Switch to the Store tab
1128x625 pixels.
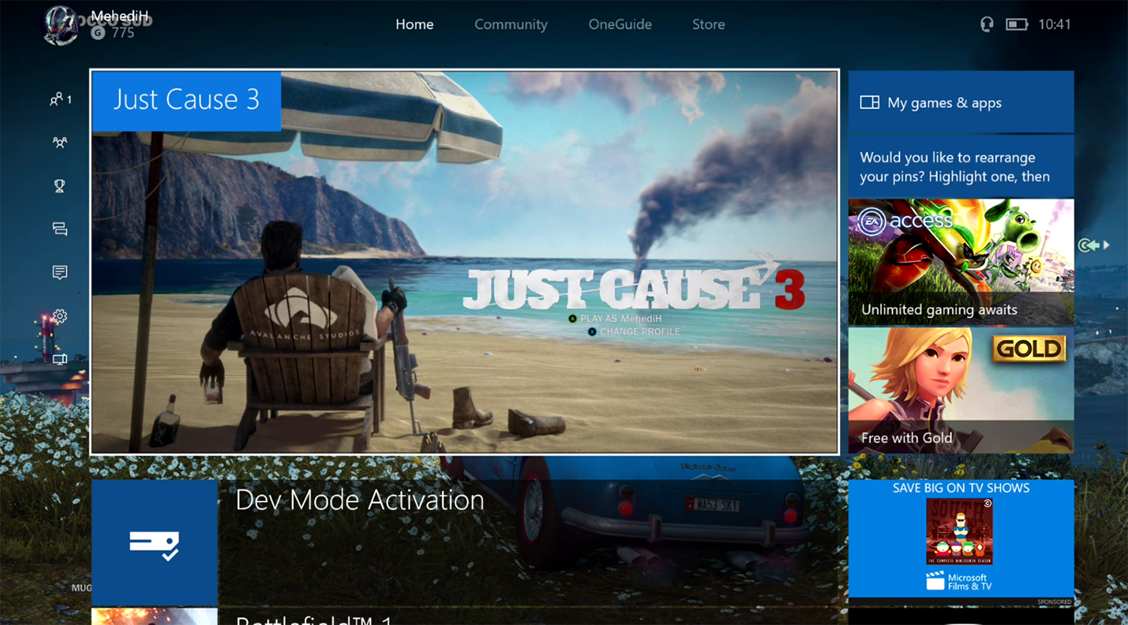click(x=708, y=24)
